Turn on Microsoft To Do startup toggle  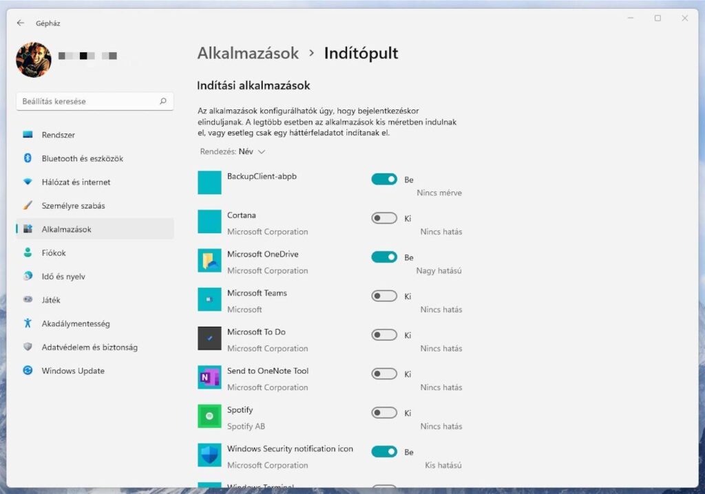(384, 335)
